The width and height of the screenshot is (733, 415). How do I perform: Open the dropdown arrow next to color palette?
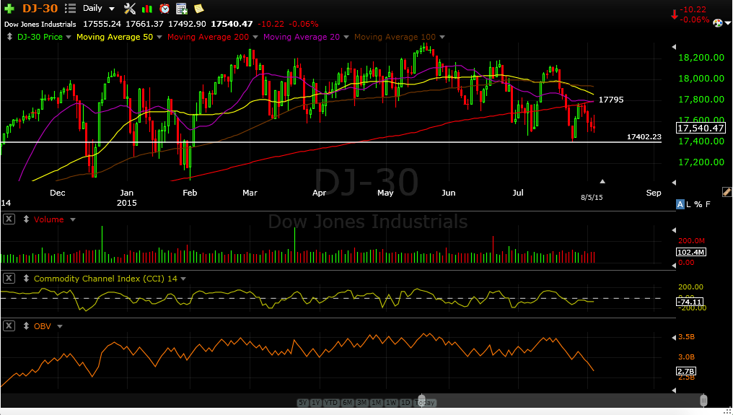[x=728, y=23]
